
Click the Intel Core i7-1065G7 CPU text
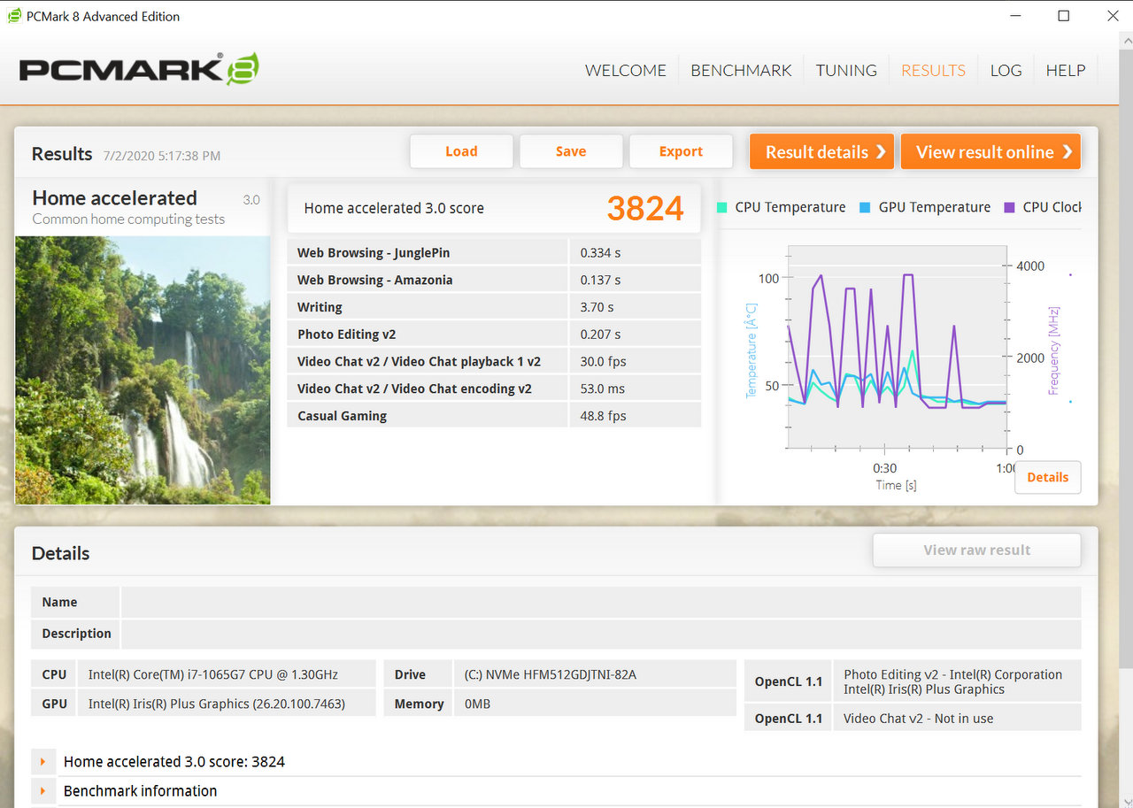click(x=213, y=674)
